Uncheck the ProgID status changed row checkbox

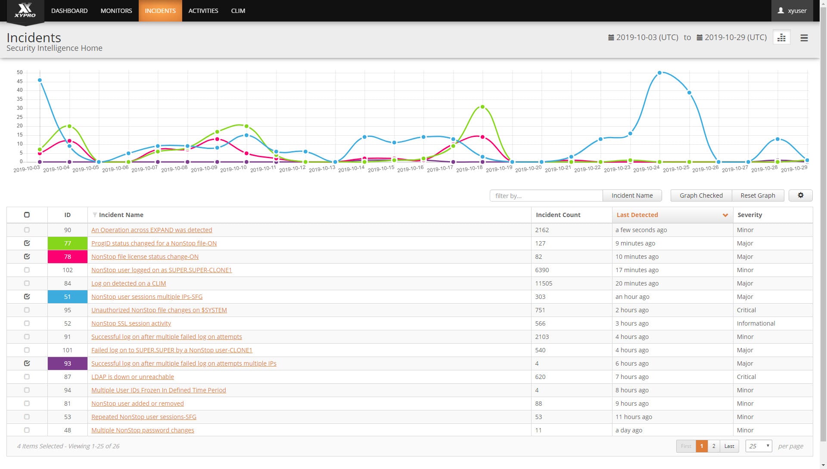tap(27, 243)
